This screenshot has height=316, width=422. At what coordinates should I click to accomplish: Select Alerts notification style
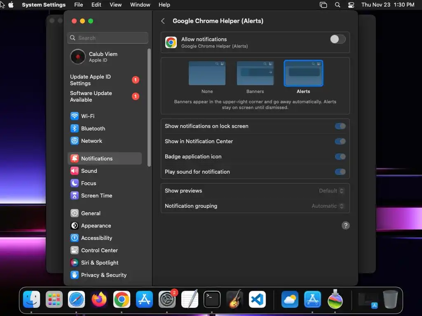tap(303, 73)
